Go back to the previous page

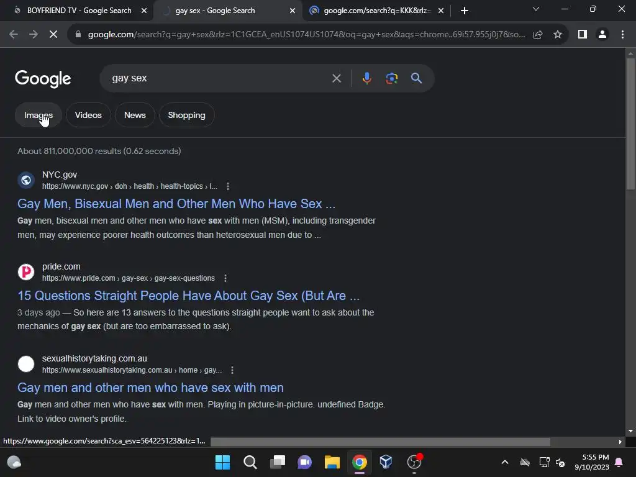pos(14,35)
